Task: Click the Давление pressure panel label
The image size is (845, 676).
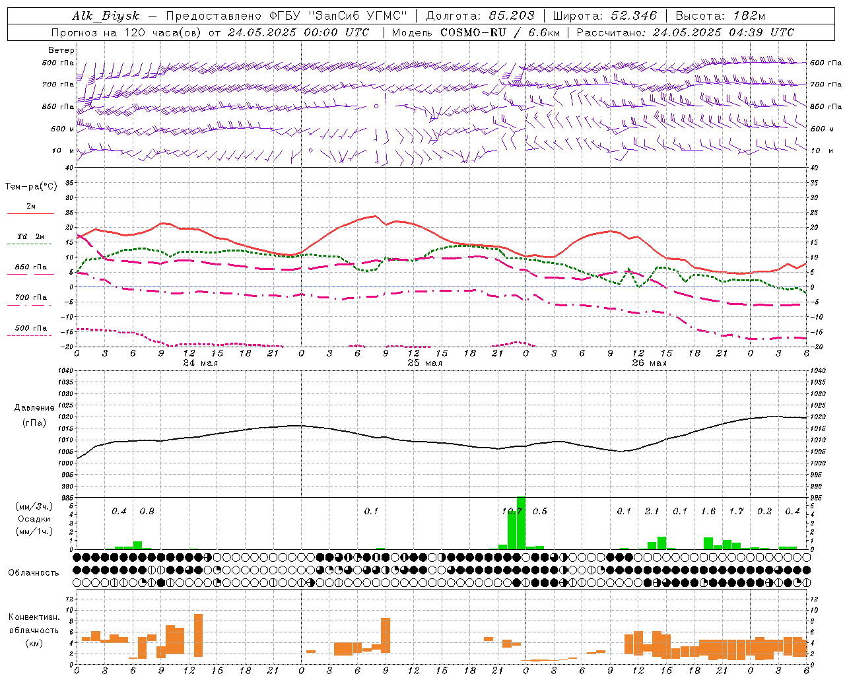Action: 34,408
